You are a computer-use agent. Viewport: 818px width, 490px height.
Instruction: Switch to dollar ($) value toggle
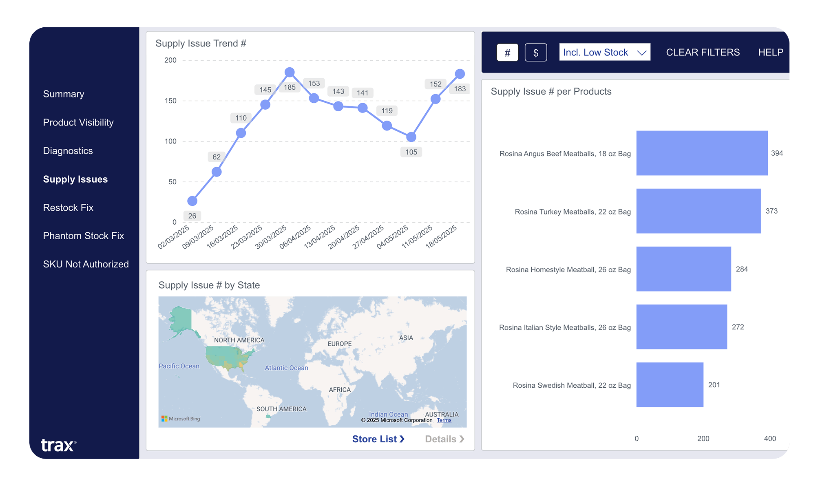535,53
